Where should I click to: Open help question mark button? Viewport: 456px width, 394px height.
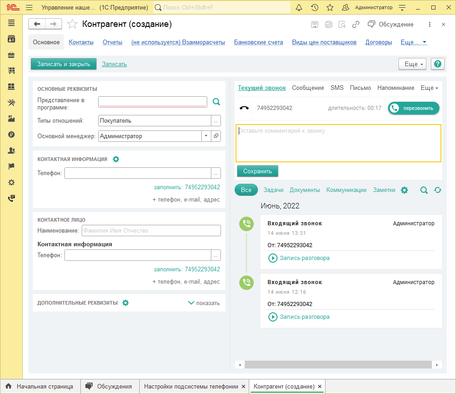[438, 64]
